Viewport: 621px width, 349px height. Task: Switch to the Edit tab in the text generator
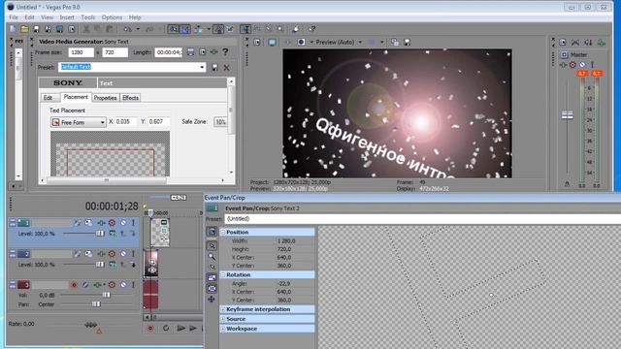click(x=48, y=98)
